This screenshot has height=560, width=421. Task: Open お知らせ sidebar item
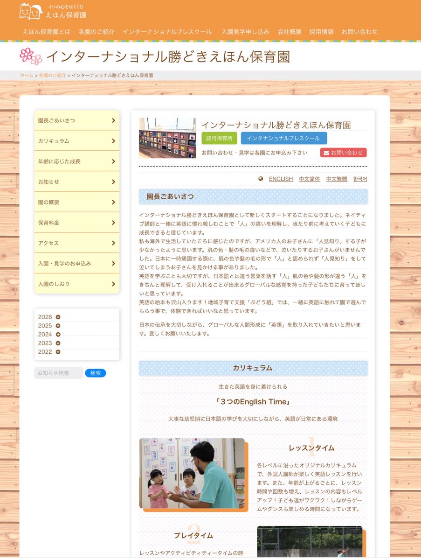(x=77, y=182)
